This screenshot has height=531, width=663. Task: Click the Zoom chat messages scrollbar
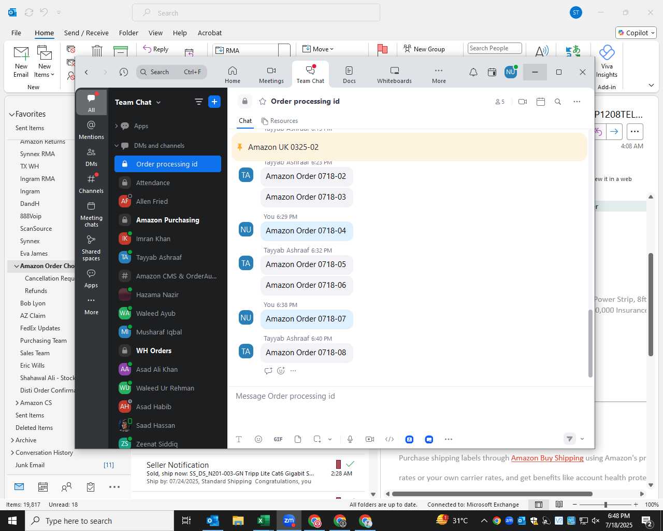tap(590, 343)
